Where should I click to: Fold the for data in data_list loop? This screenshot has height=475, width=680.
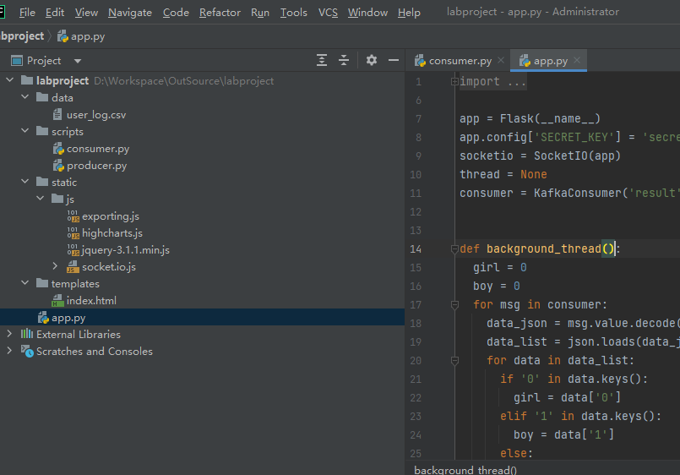tap(454, 361)
